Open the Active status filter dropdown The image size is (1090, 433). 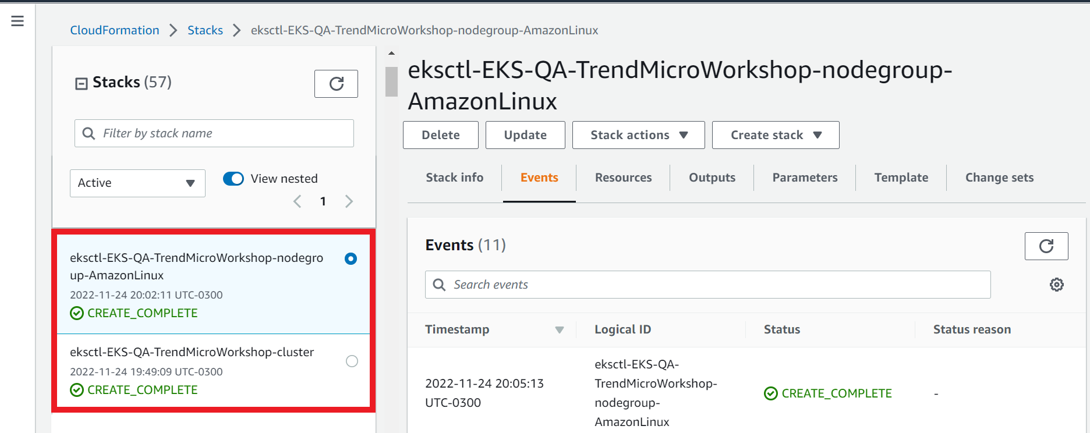[x=137, y=183]
